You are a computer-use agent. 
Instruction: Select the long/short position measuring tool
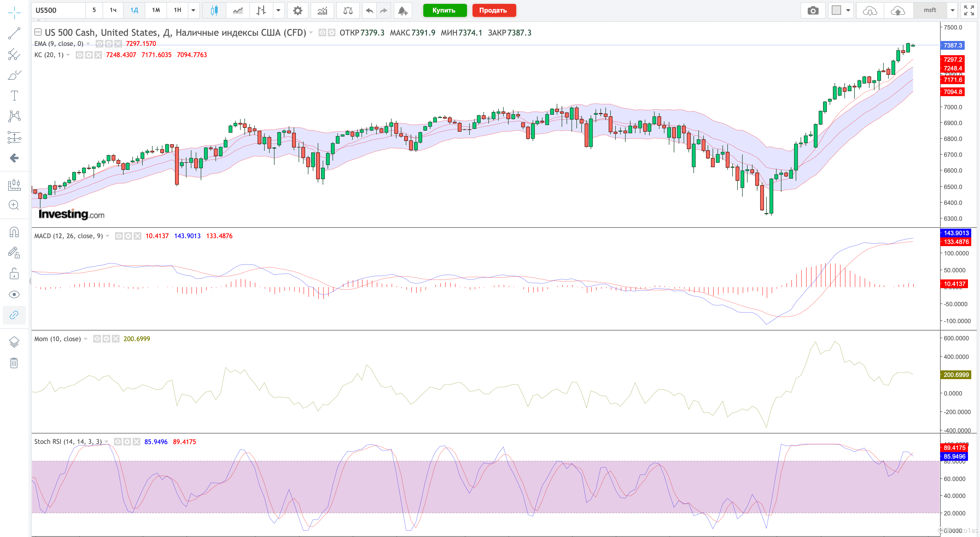point(14,137)
